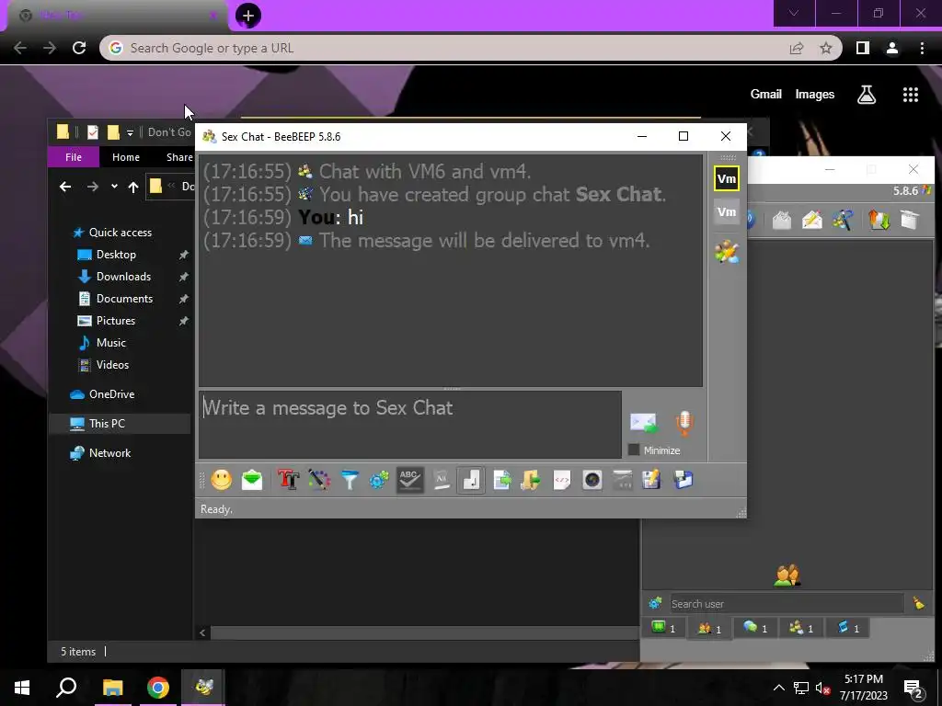Click the gear icon left of Search user
Viewport: 942px width, 706px height.
tap(655, 603)
